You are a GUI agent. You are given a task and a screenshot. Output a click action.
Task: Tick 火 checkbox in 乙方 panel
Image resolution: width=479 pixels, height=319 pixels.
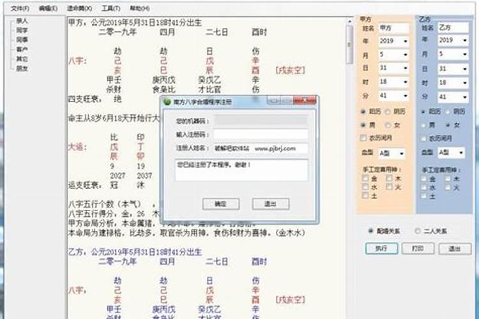coord(448,188)
